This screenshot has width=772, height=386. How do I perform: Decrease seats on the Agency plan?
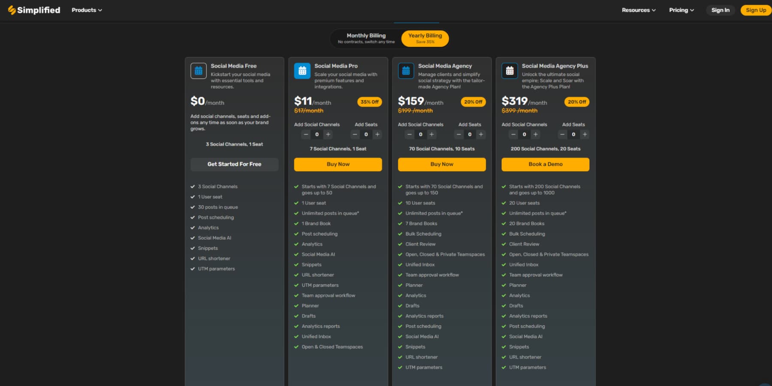tap(458, 134)
